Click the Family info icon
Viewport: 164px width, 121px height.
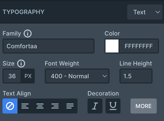[27, 33]
